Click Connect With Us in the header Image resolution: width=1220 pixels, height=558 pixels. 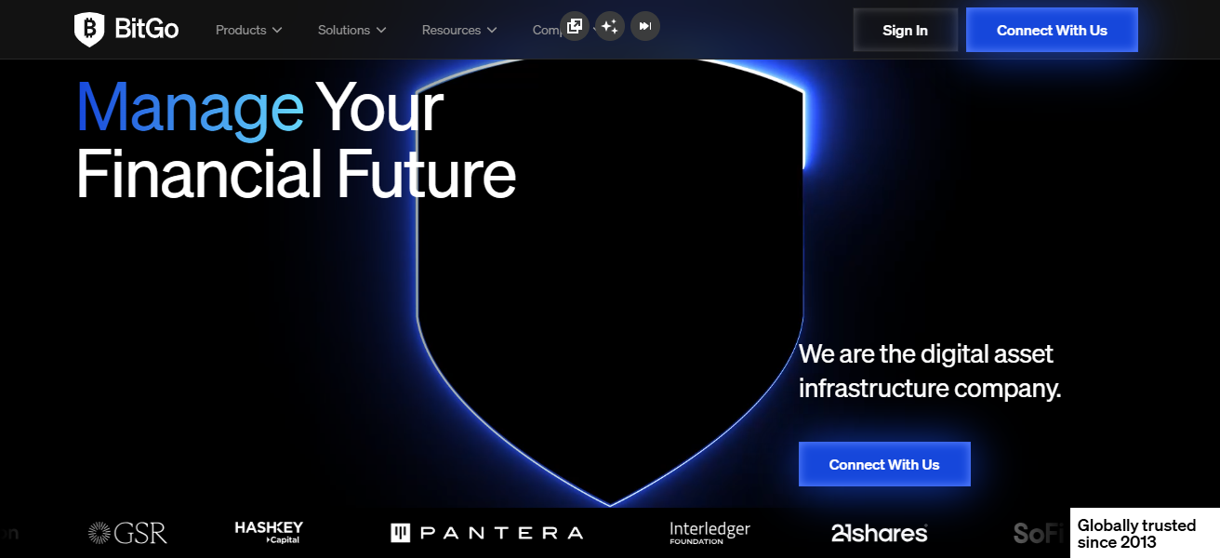[x=1052, y=30]
